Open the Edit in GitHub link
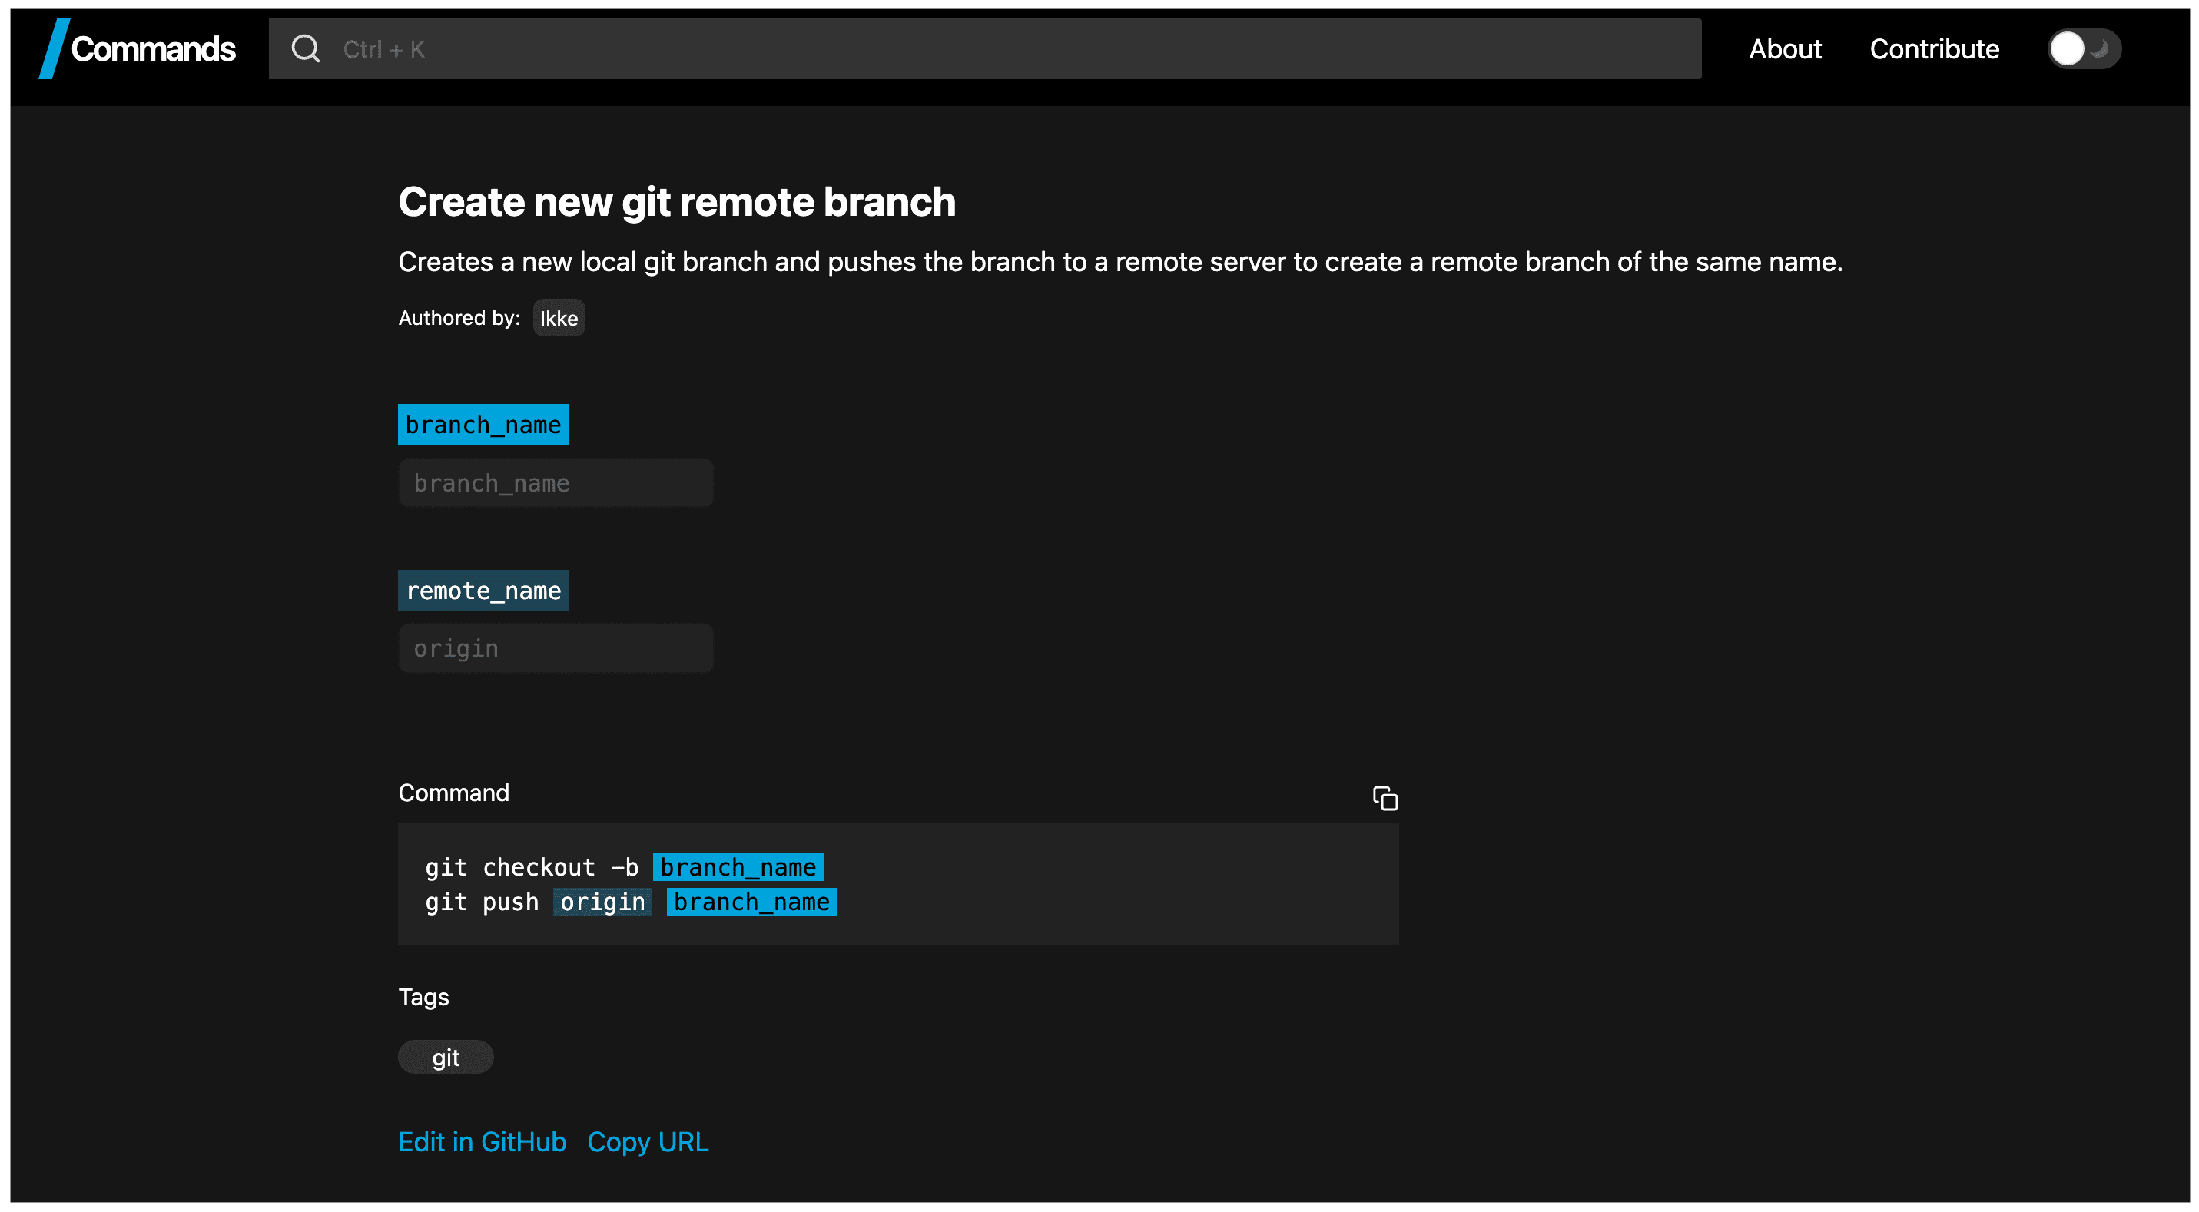Viewport: 2199px width, 1212px height. 482,1142
